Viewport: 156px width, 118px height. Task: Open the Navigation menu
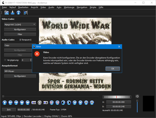pos(82,7)
